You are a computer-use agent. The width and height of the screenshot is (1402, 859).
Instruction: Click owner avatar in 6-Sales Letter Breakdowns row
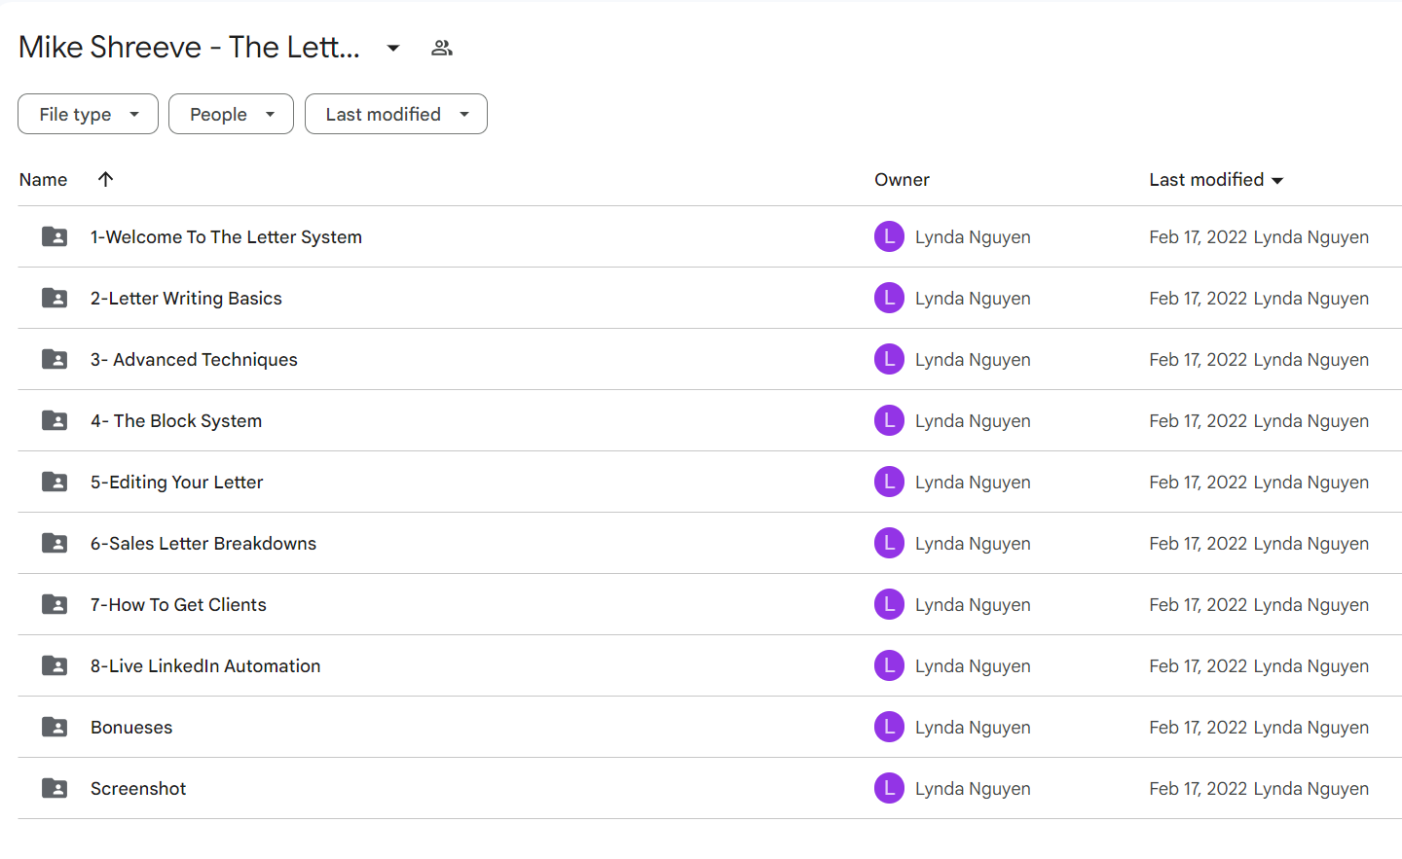click(889, 543)
